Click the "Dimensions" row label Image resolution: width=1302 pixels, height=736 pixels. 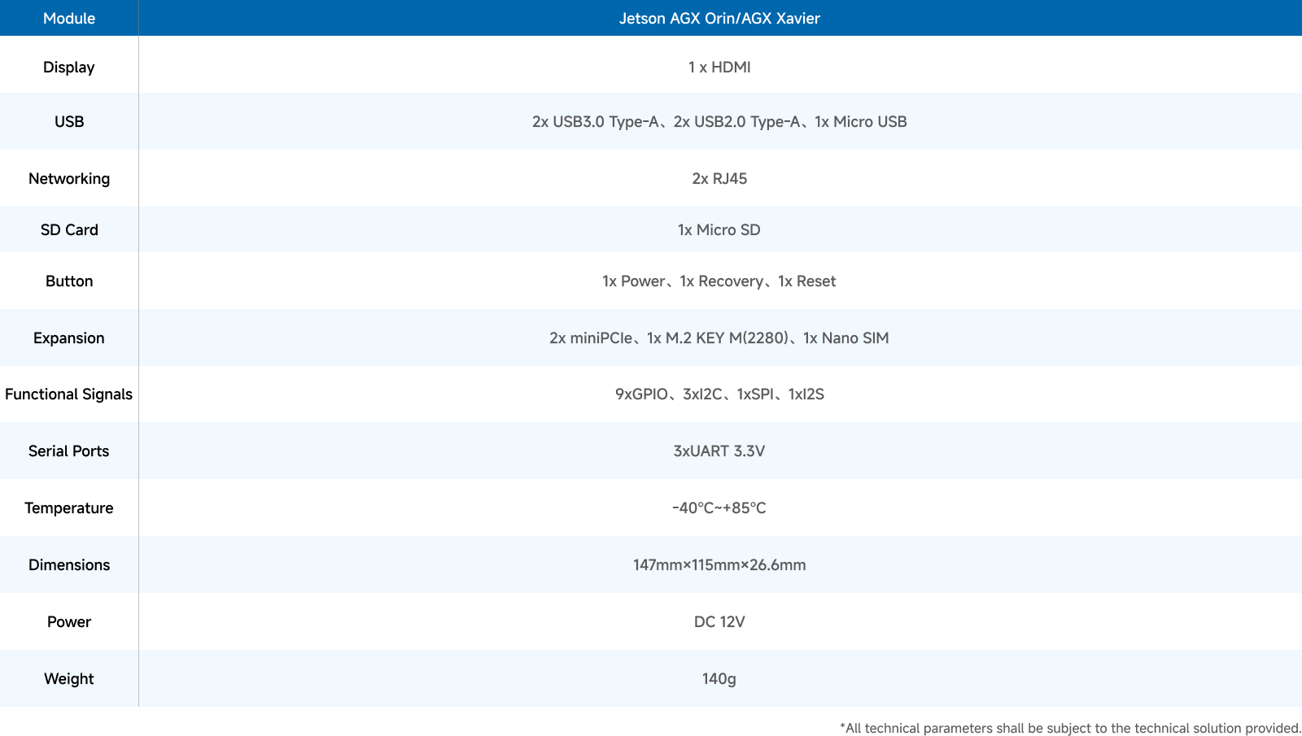click(69, 565)
